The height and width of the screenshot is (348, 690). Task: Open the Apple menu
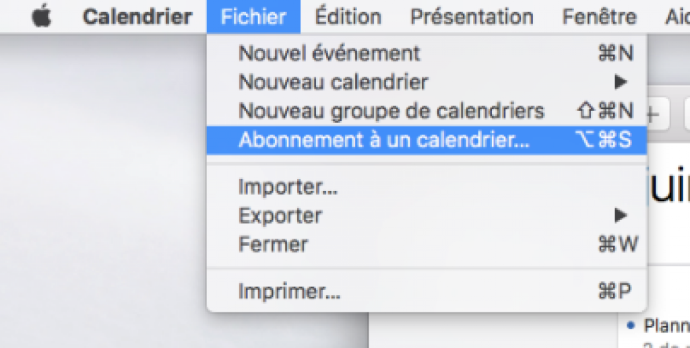click(42, 17)
